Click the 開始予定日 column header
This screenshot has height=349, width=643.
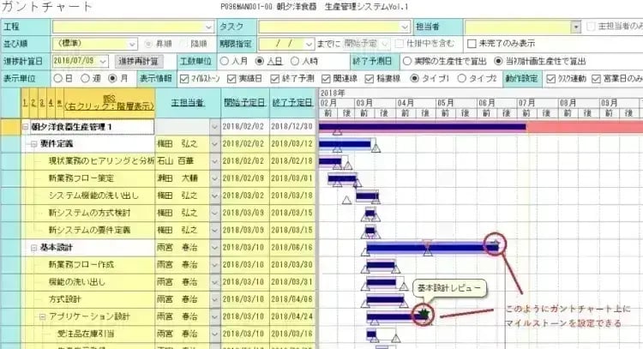(243, 102)
